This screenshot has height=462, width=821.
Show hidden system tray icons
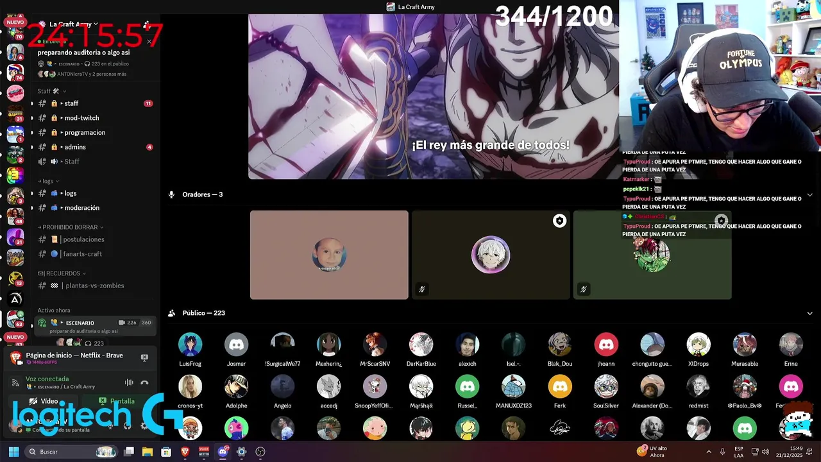(709, 452)
